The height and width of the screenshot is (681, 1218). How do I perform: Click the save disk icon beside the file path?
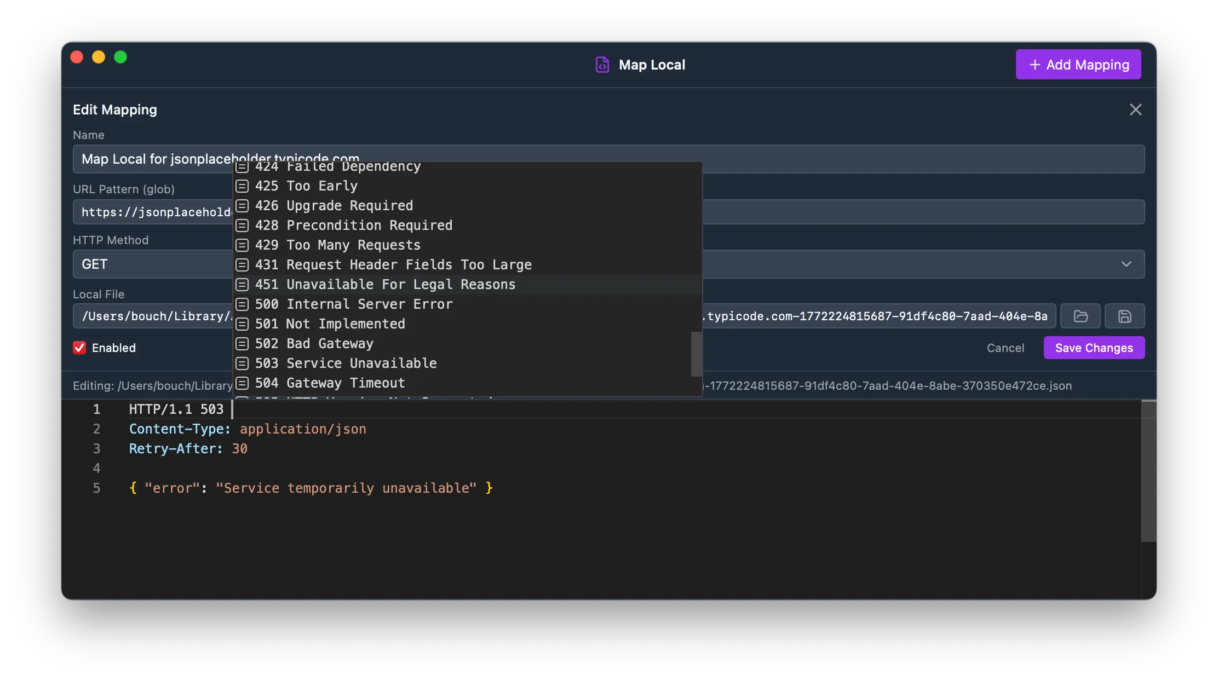1124,316
